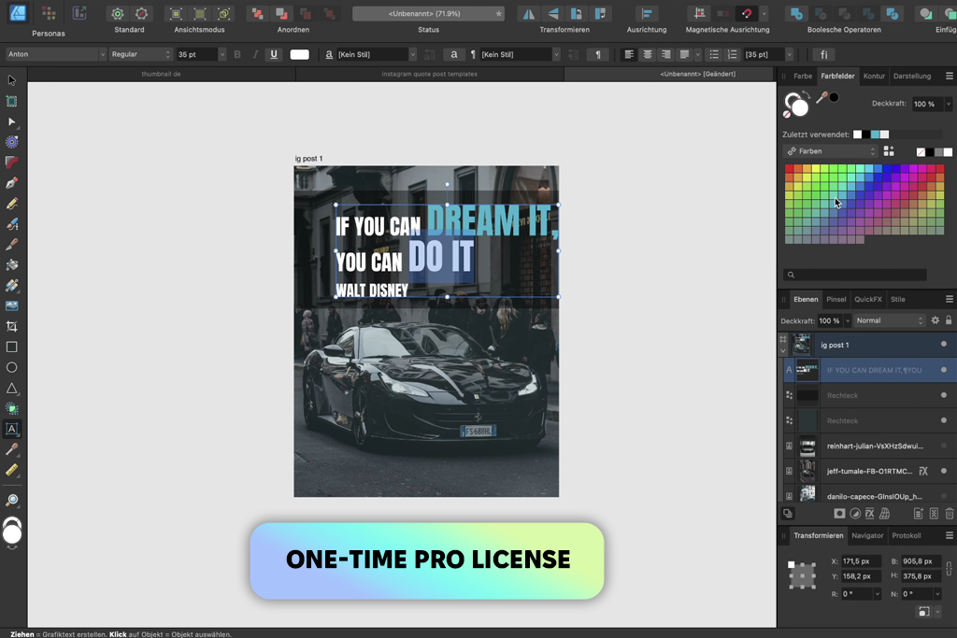Toggle the layer lock icon
The width and height of the screenshot is (957, 638).
click(x=949, y=320)
